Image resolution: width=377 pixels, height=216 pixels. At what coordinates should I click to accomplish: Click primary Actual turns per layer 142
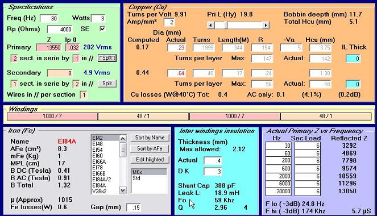click(320, 59)
